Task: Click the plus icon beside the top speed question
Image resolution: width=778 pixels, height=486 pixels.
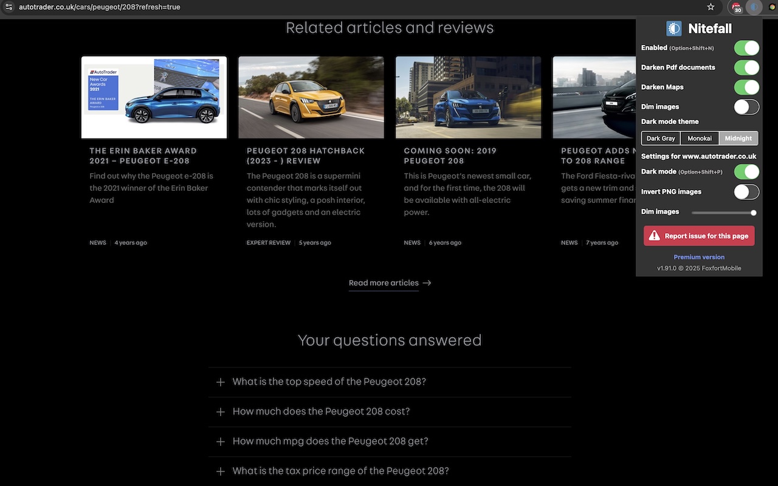Action: click(220, 382)
